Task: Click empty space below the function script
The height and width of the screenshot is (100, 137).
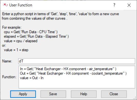Action: click(77, 84)
